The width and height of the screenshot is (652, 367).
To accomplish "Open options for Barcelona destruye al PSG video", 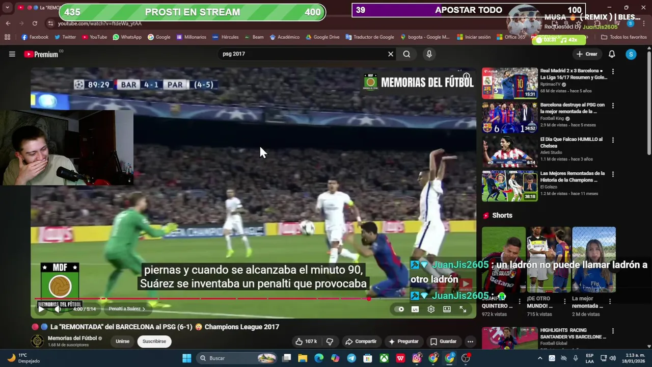I will 613,106.
